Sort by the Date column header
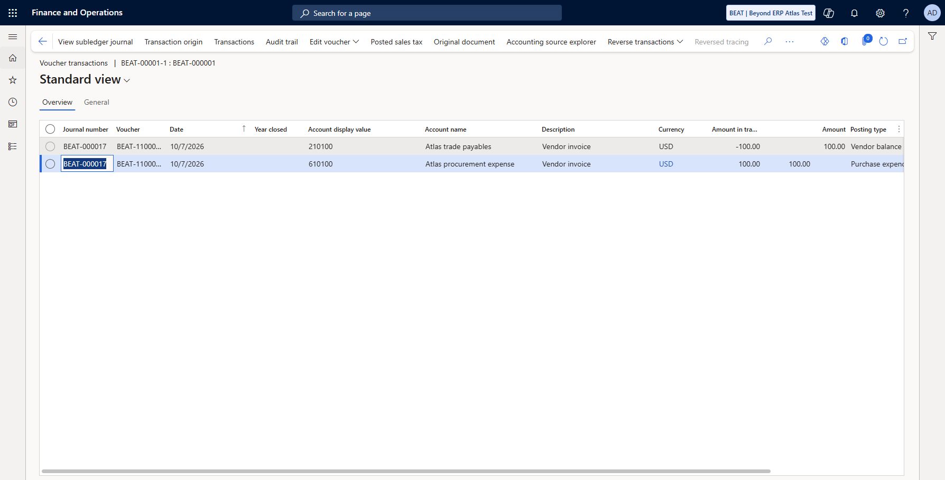 click(177, 129)
